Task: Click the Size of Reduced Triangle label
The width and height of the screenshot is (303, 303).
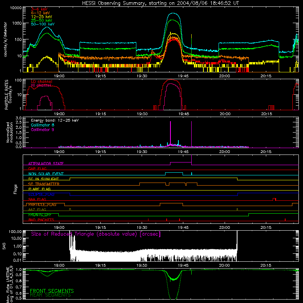Action: tap(96, 234)
